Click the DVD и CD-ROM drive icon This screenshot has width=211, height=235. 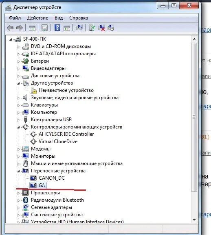(x=26, y=46)
